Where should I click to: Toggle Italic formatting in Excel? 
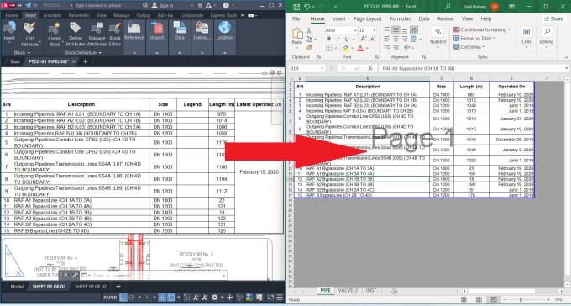pos(338,39)
